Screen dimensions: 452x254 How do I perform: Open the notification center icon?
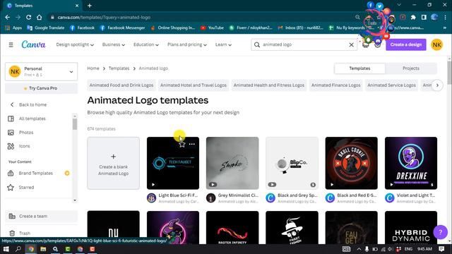[441, 249]
